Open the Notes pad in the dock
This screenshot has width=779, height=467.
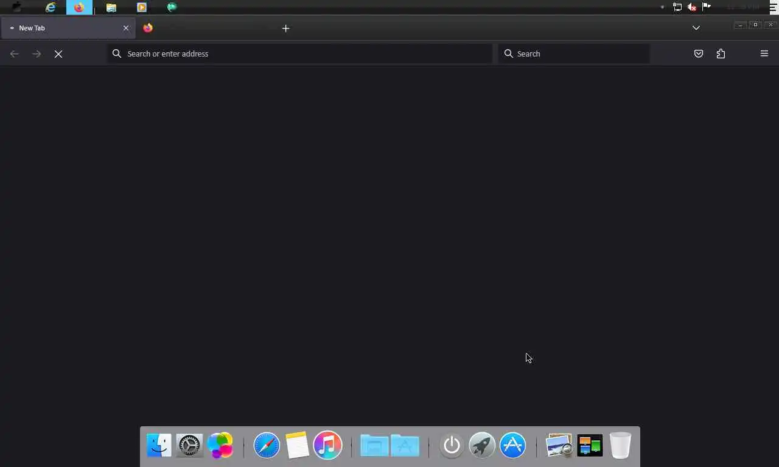[297, 446]
